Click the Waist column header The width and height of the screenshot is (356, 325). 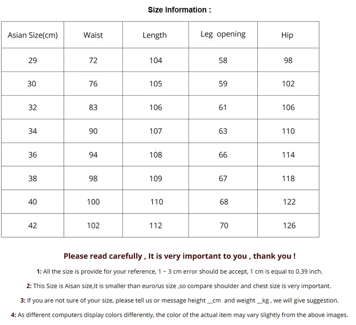[x=93, y=35]
